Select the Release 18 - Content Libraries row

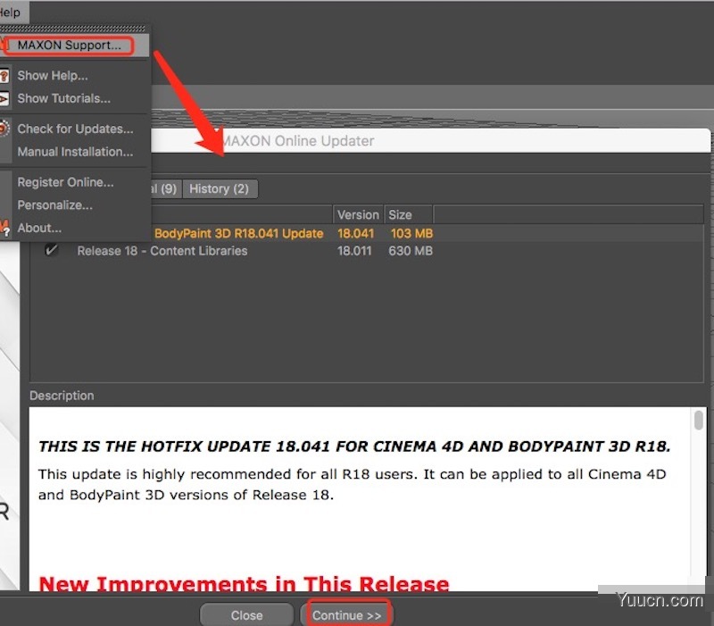pos(162,251)
